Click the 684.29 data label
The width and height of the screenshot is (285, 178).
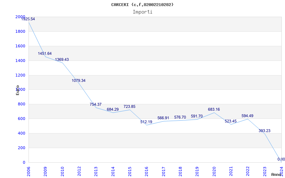tap(113, 110)
